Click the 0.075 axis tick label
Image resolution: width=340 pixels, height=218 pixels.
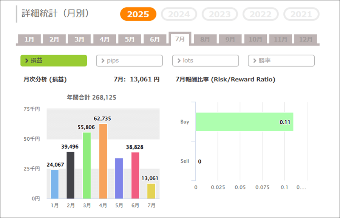(263, 187)
